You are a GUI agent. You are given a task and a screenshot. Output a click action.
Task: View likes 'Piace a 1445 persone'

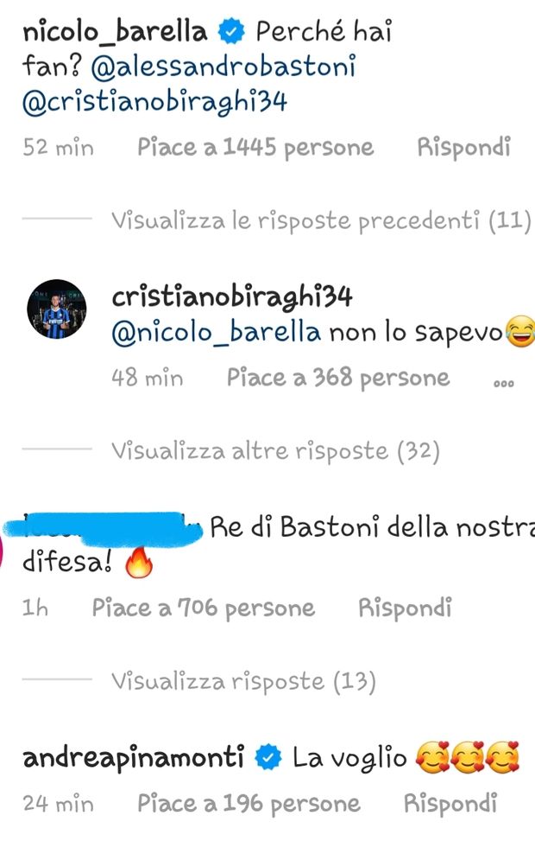255,148
